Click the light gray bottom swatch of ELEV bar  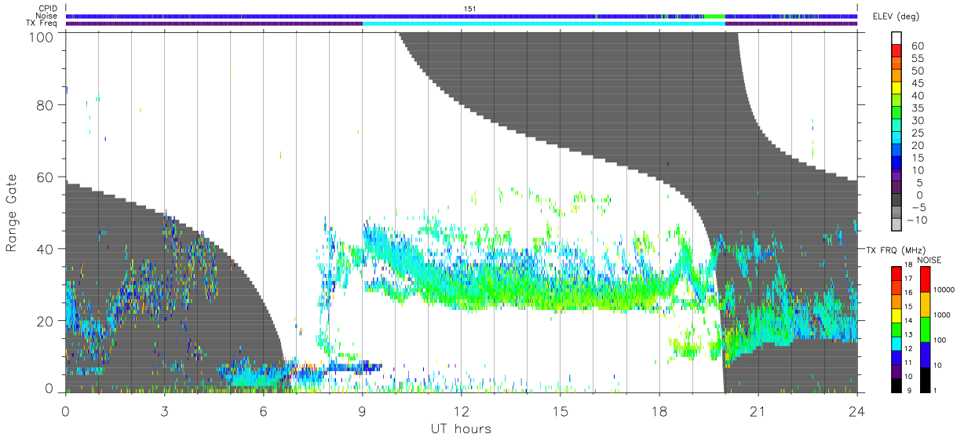coord(896,225)
